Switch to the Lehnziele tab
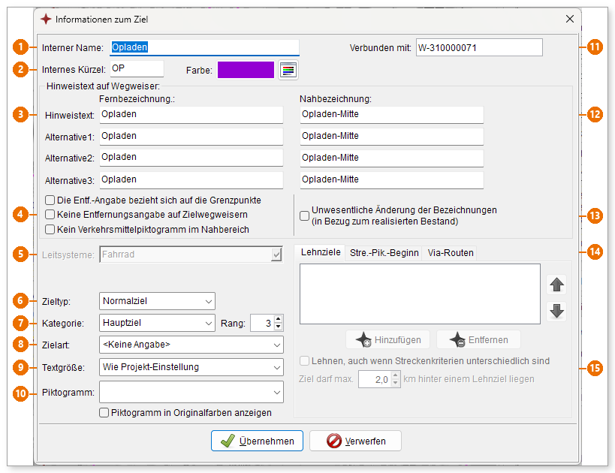Viewport: 615px width, 473px height. (321, 252)
